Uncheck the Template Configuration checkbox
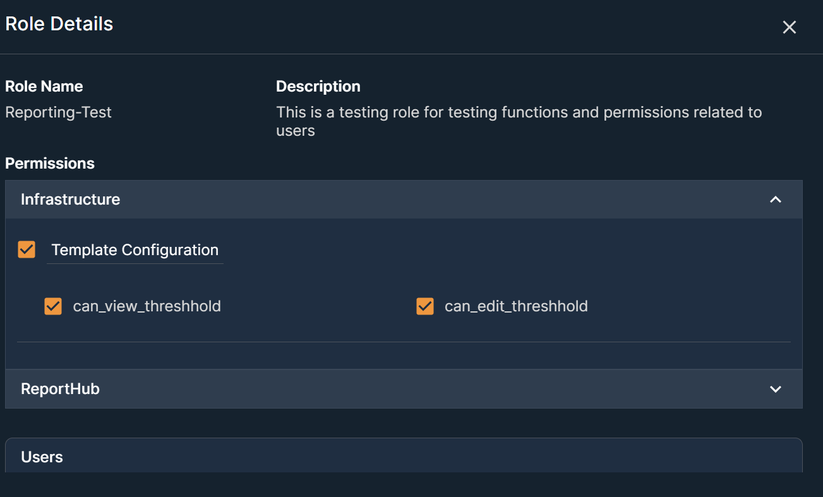Image resolution: width=823 pixels, height=497 pixels. coord(27,249)
